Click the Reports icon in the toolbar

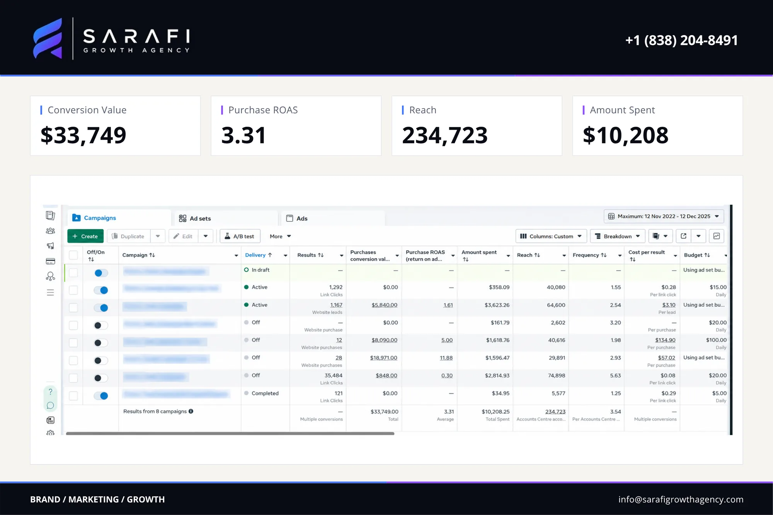click(656, 236)
